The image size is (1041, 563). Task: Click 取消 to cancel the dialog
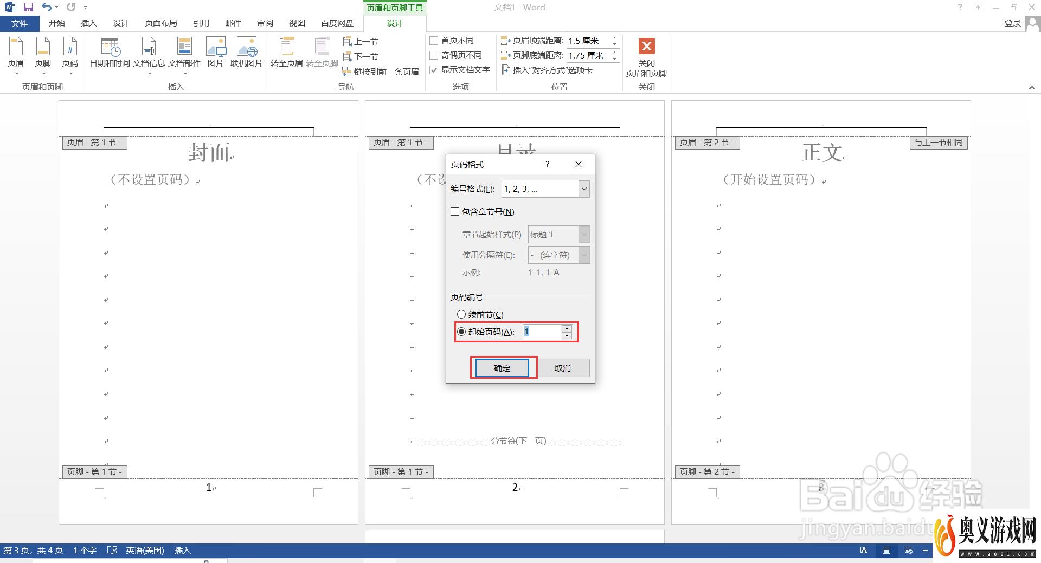[x=563, y=368]
